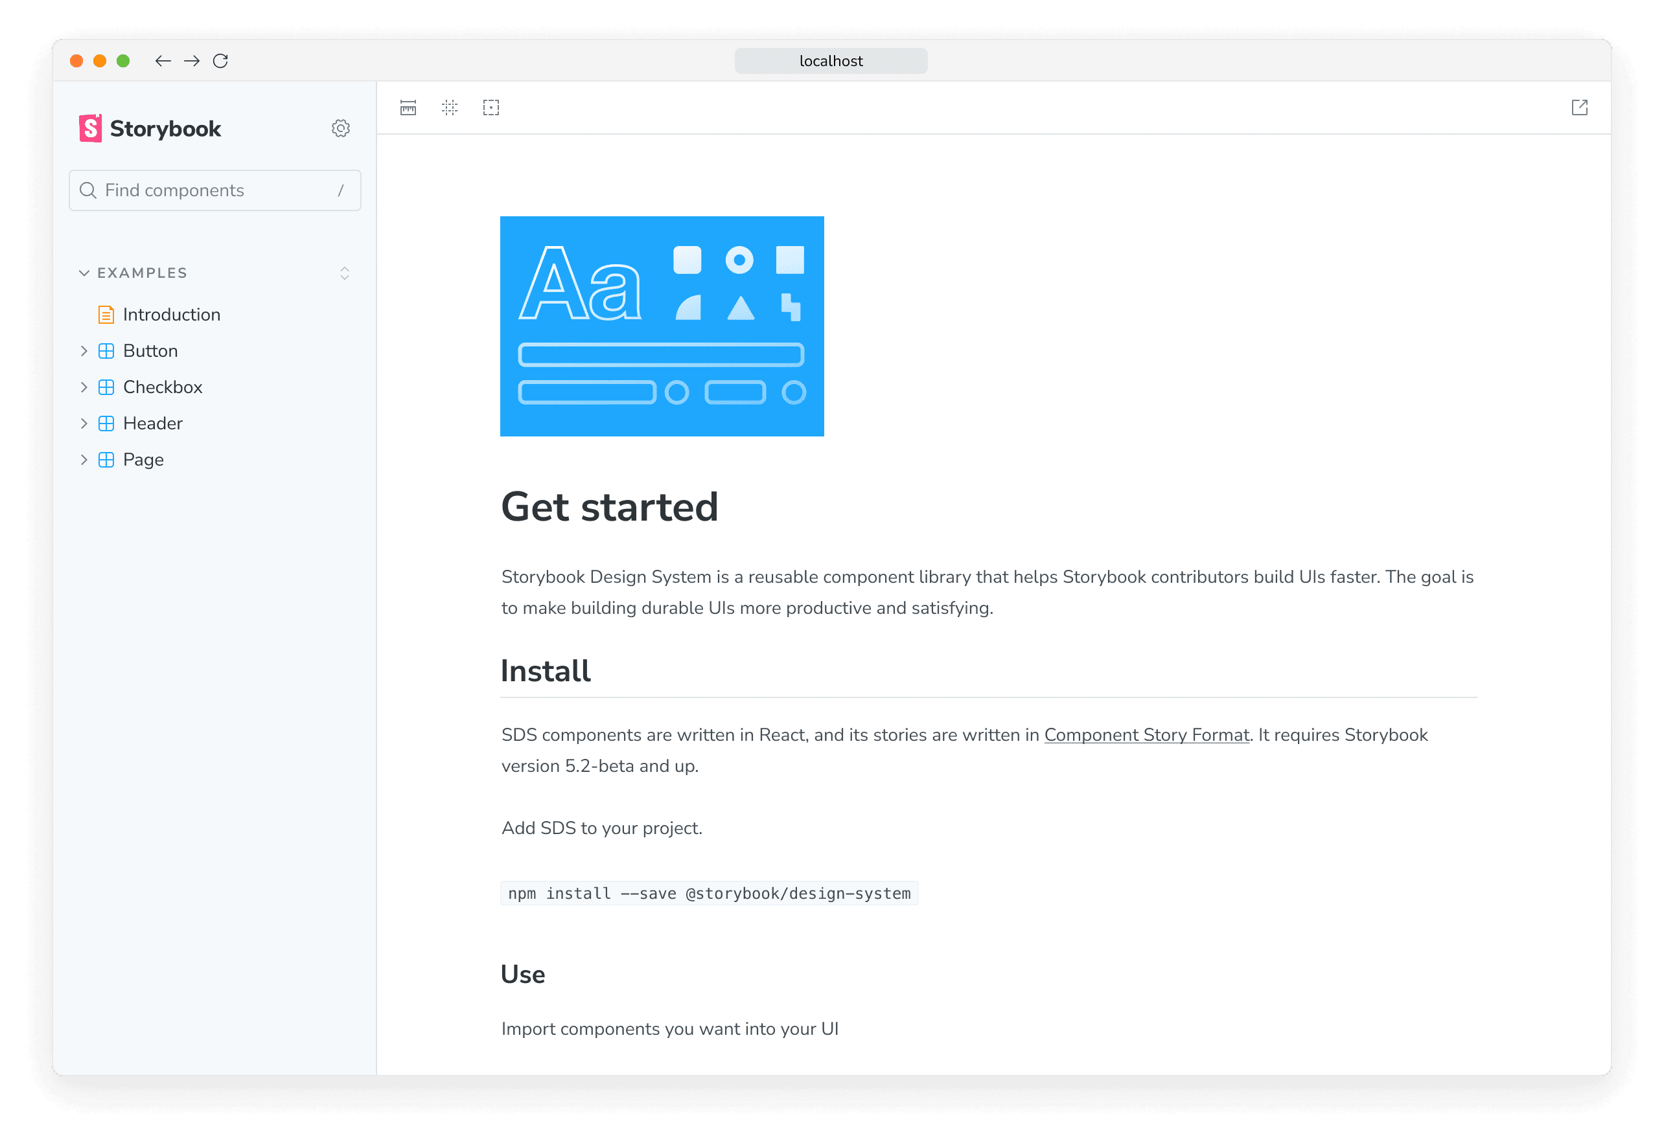Collapse the EXAMPLES section
The height and width of the screenshot is (1141, 1664).
click(84, 272)
